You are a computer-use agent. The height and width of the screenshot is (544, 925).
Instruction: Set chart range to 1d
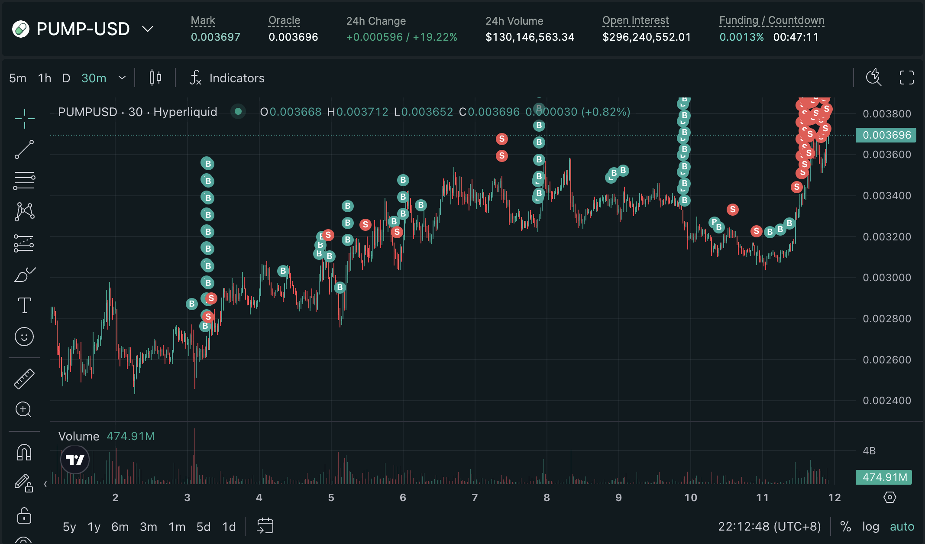pyautogui.click(x=229, y=527)
